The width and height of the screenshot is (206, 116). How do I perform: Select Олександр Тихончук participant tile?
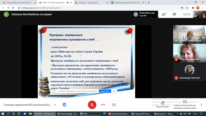(x=189, y=72)
